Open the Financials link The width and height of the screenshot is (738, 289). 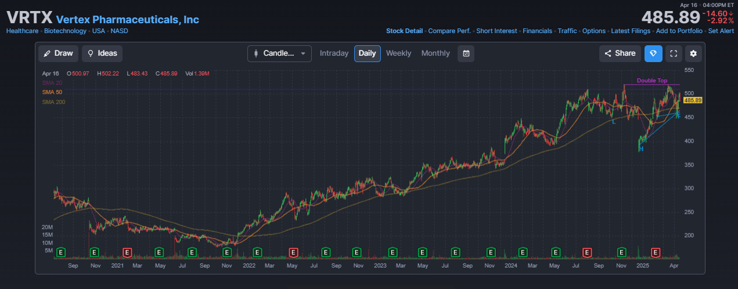coord(537,31)
